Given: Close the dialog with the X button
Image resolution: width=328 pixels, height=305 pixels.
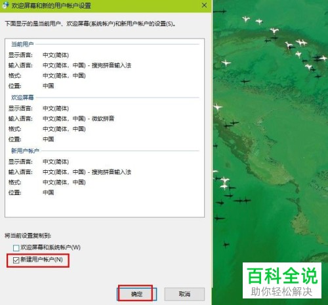Looking at the screenshot, I should 204,5.
